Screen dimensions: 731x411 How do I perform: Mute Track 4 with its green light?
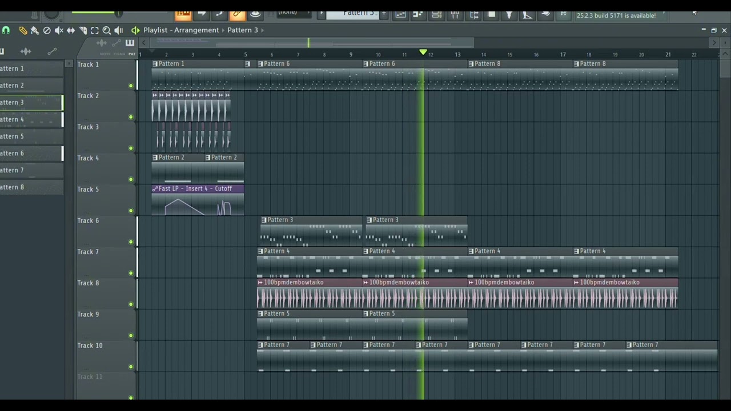click(131, 179)
